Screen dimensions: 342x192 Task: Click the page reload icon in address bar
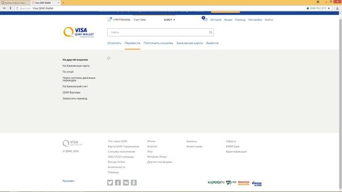point(17,9)
